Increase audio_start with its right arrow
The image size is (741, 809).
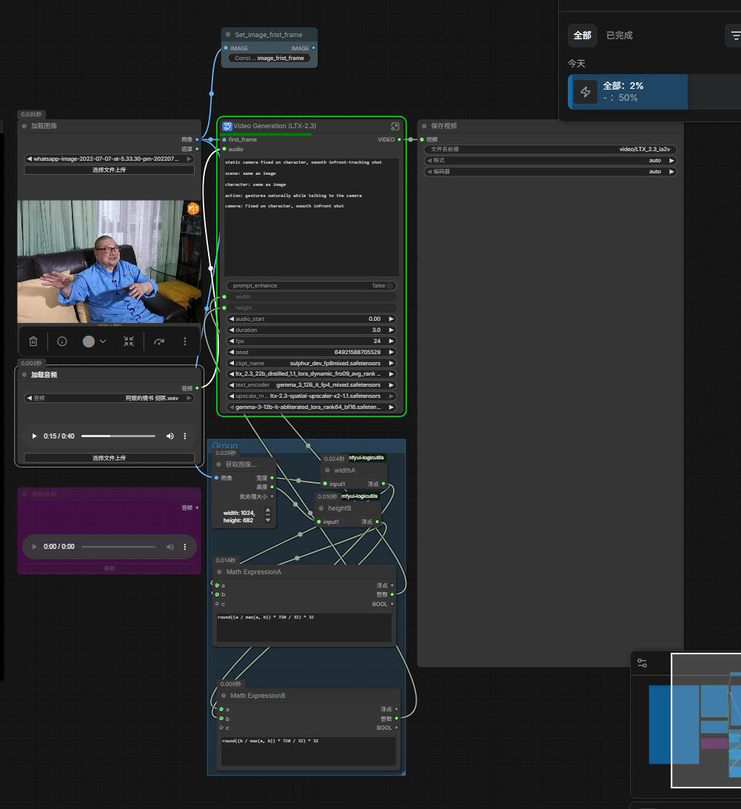392,319
